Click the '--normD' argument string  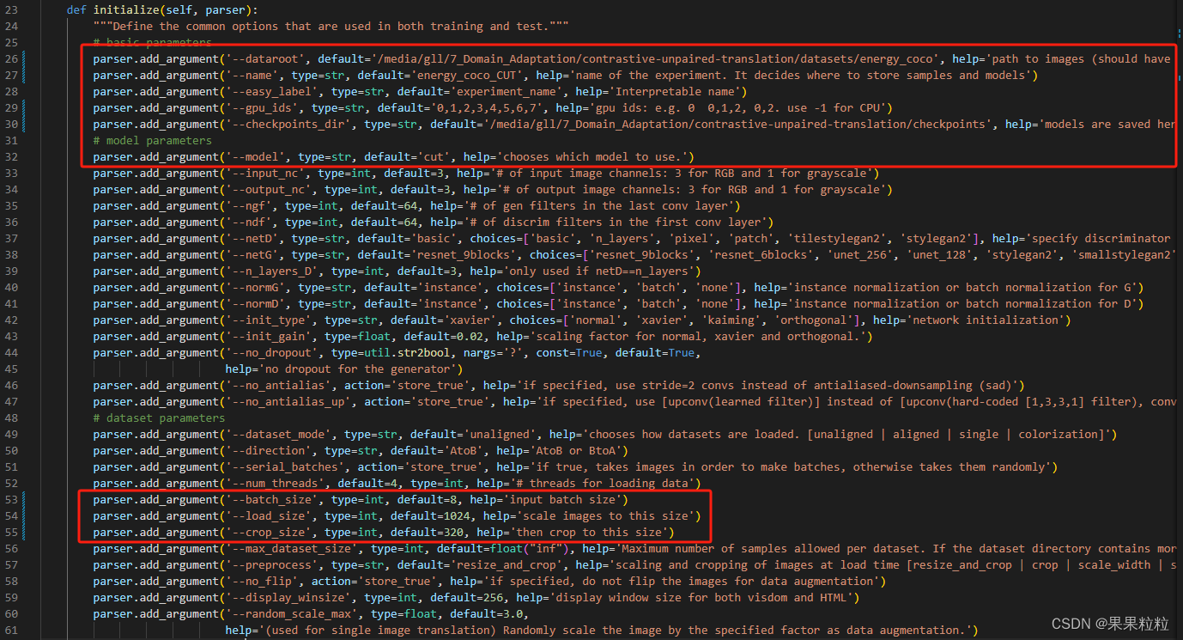pos(256,304)
